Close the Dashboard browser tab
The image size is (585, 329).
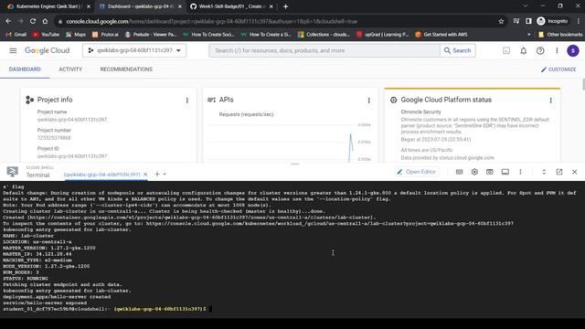point(180,6)
